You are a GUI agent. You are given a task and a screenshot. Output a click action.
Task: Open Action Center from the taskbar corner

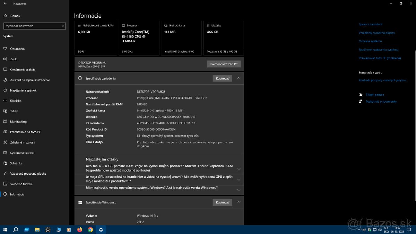coord(408,229)
